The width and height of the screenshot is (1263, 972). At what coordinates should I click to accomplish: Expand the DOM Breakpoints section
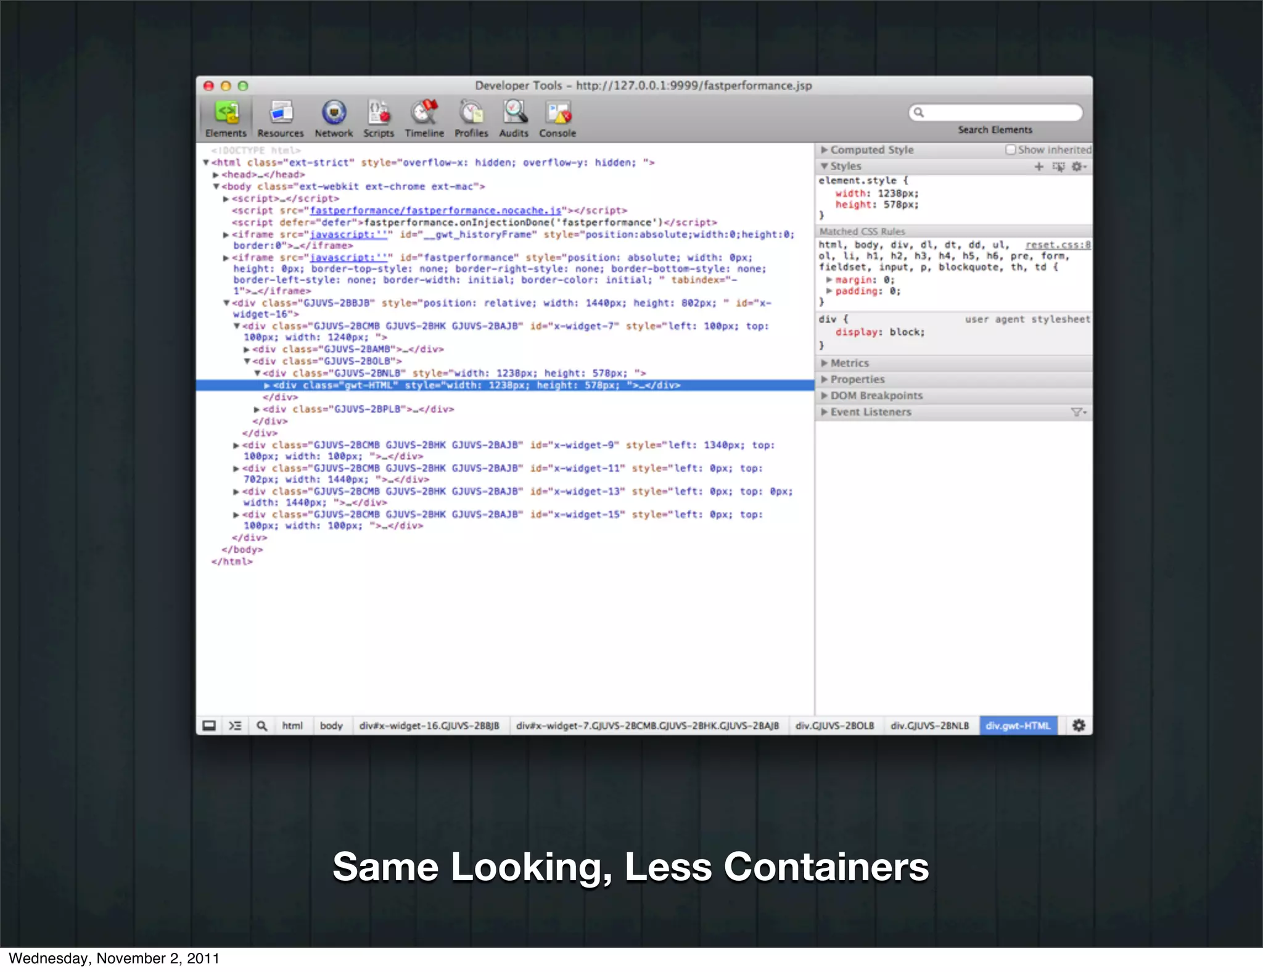point(825,395)
